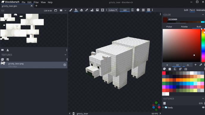Click the current color preview swatch
Image resolution: width=205 pixels, height=115 pixels.
click(165, 20)
